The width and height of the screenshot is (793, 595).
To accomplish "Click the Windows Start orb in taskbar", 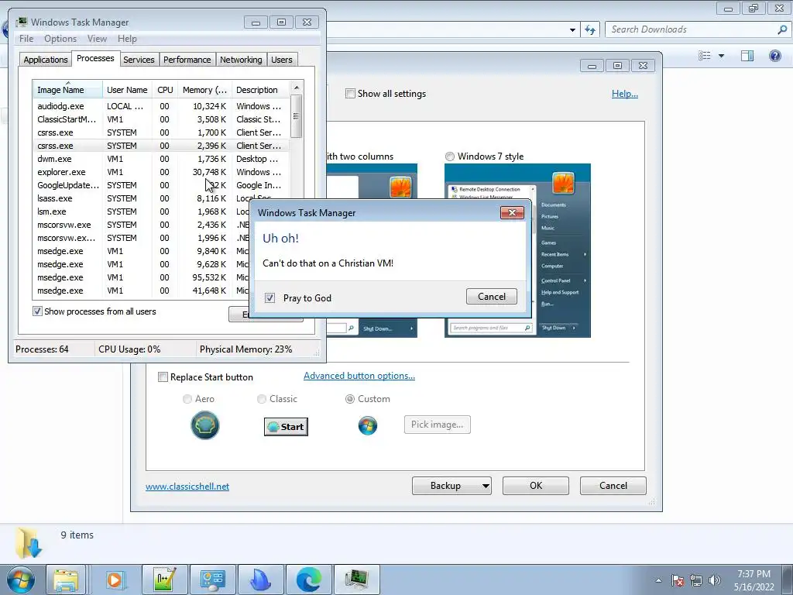I will pyautogui.click(x=20, y=580).
